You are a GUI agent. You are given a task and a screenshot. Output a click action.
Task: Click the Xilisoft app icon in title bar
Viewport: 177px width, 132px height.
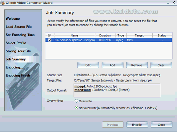coord(3,3)
